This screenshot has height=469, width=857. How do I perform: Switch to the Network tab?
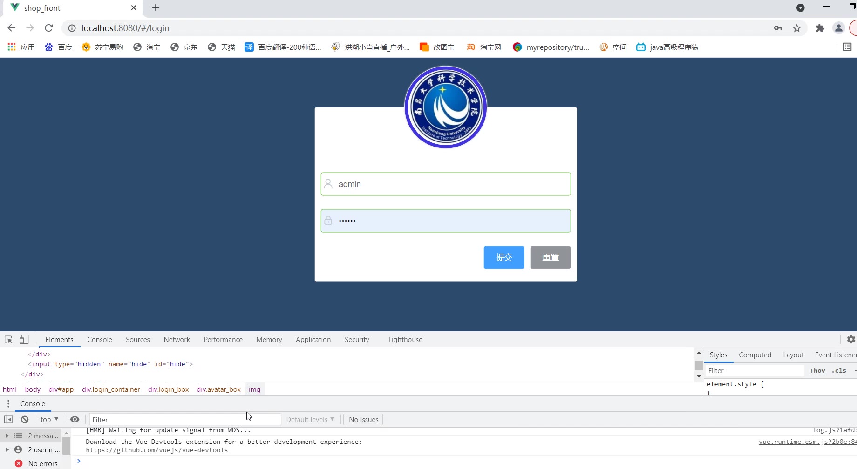tap(177, 340)
